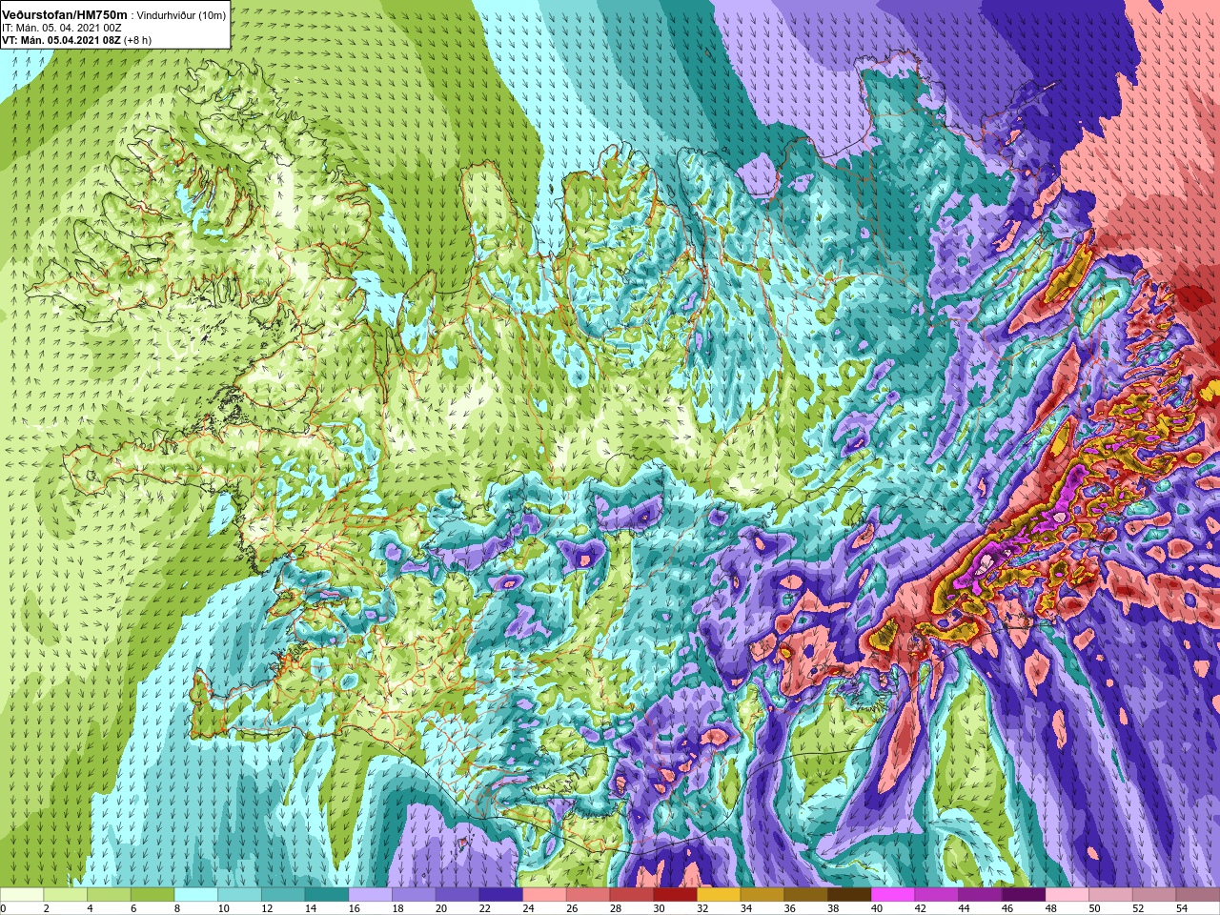This screenshot has width=1220, height=915.
Task: Click the legend swatch between 44 and 46
Action: (x=981, y=895)
